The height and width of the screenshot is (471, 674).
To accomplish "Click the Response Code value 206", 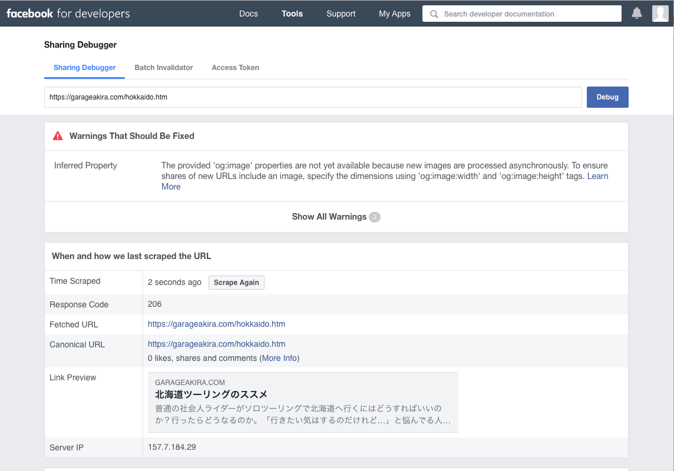I will point(155,304).
